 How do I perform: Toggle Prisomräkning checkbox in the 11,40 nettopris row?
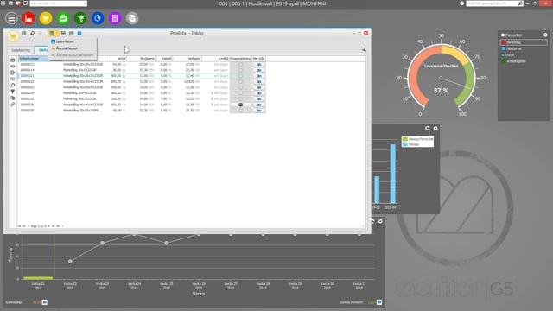tap(240, 76)
